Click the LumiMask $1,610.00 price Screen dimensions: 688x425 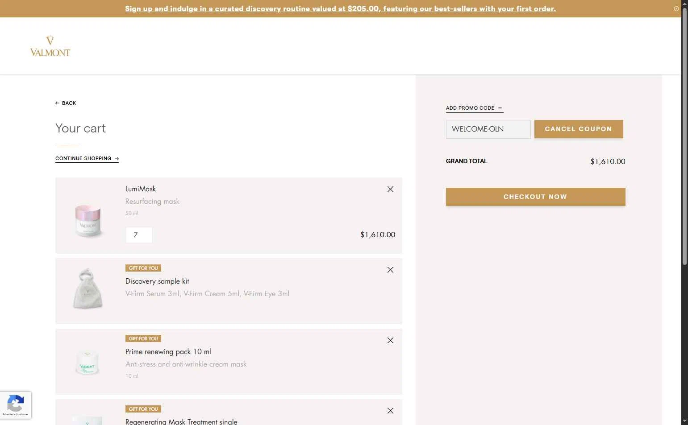click(378, 235)
